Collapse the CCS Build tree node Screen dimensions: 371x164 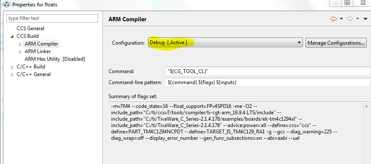(x=12, y=37)
